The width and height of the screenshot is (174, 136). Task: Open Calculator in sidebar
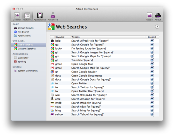click(21, 58)
